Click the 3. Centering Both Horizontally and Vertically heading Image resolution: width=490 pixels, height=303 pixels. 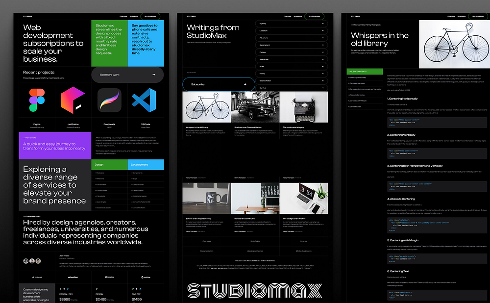(x=415, y=166)
